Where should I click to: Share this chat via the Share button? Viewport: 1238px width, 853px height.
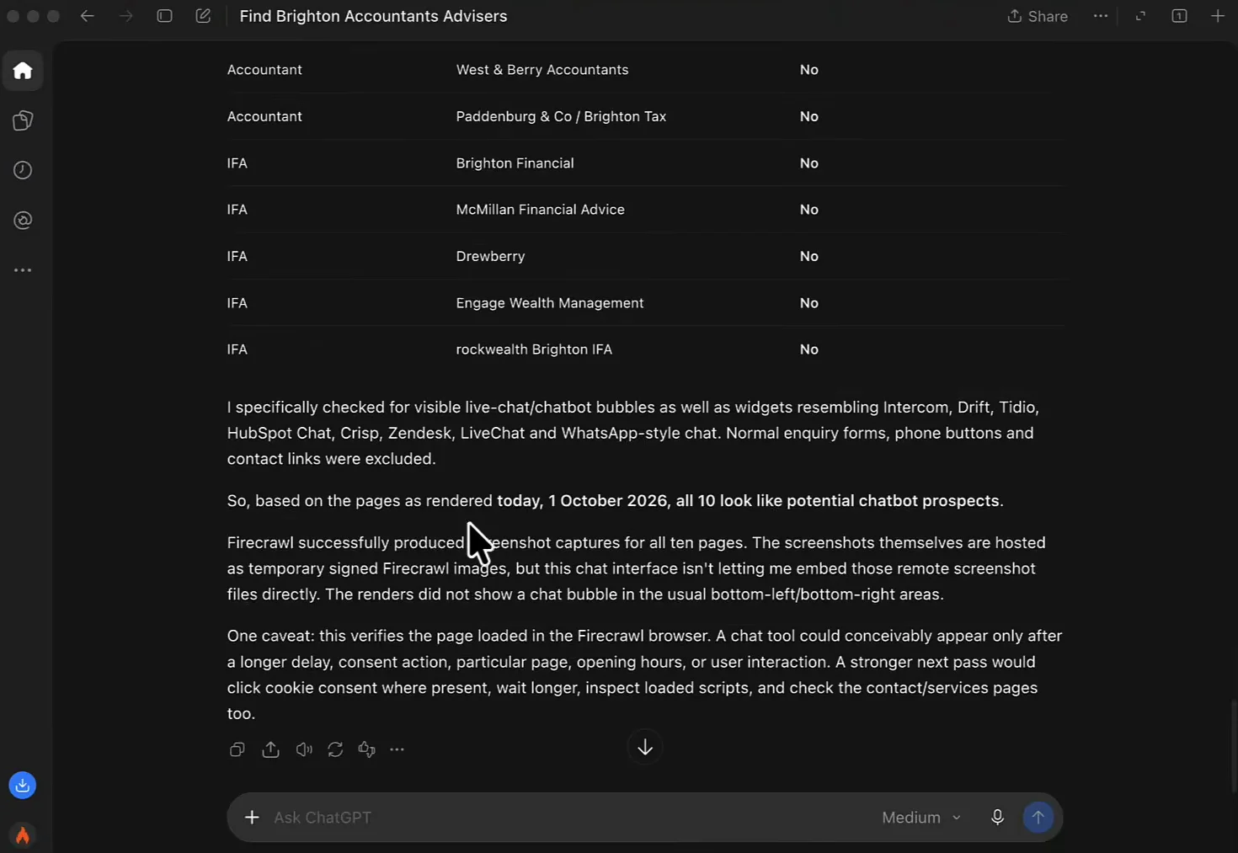point(1038,16)
